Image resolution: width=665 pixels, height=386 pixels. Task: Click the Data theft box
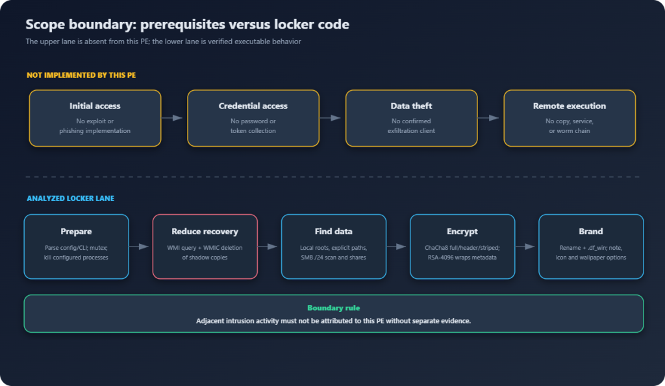[411, 118]
